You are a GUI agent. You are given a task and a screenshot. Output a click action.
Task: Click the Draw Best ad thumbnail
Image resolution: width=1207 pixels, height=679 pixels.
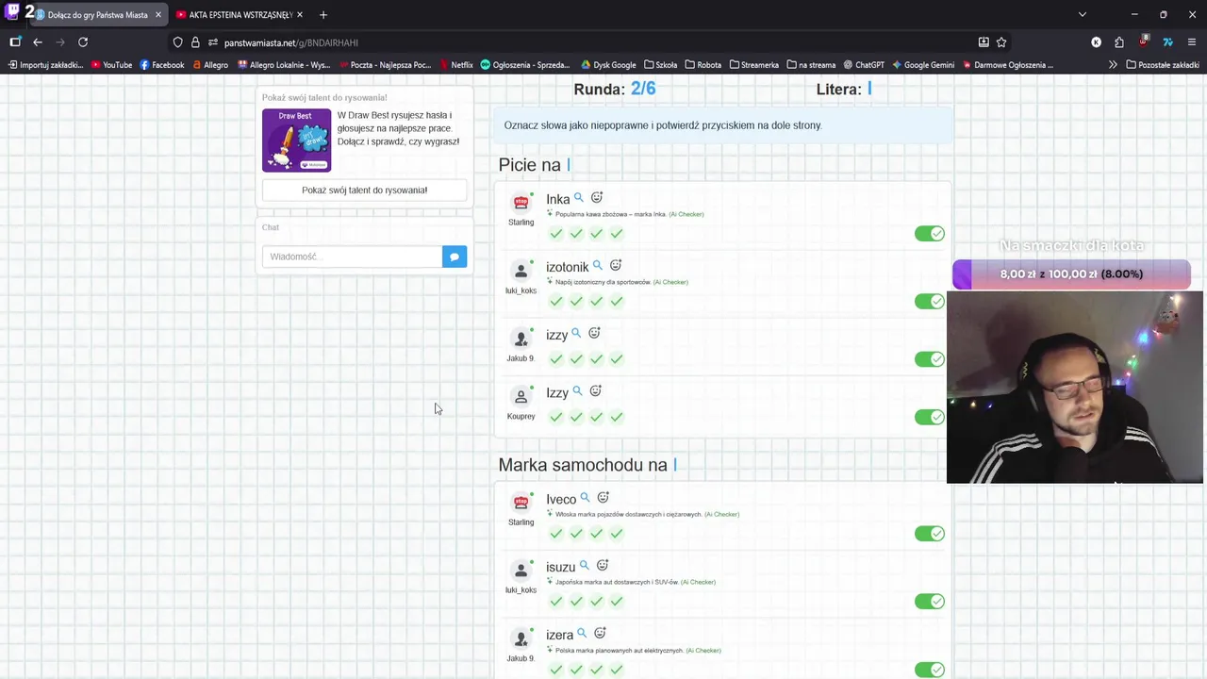pyautogui.click(x=296, y=140)
